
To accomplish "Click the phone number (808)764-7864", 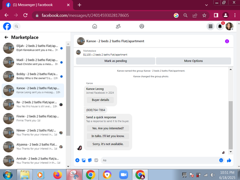I will [x=96, y=110].
